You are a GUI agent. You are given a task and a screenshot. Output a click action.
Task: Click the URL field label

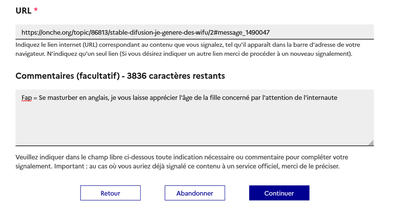click(23, 11)
